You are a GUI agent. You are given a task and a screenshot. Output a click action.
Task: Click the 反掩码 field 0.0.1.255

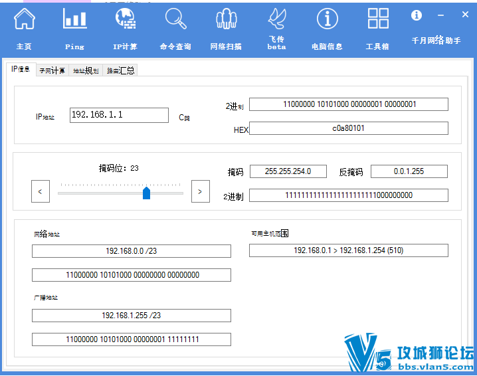point(409,171)
